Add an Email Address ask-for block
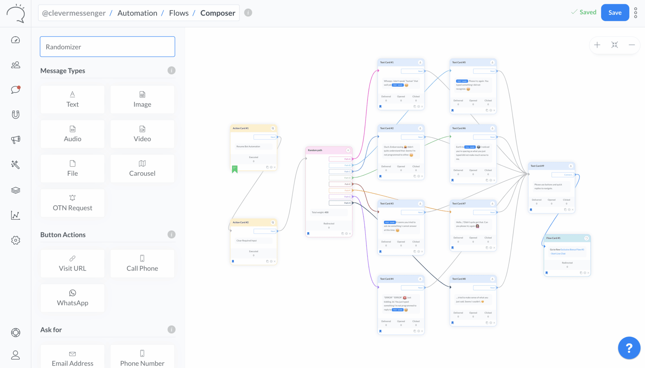Image resolution: width=645 pixels, height=368 pixels. [73, 357]
